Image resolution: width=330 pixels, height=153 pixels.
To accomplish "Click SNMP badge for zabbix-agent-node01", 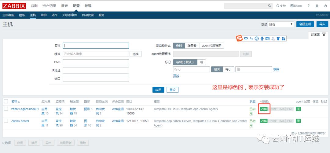I will coord(273,109).
